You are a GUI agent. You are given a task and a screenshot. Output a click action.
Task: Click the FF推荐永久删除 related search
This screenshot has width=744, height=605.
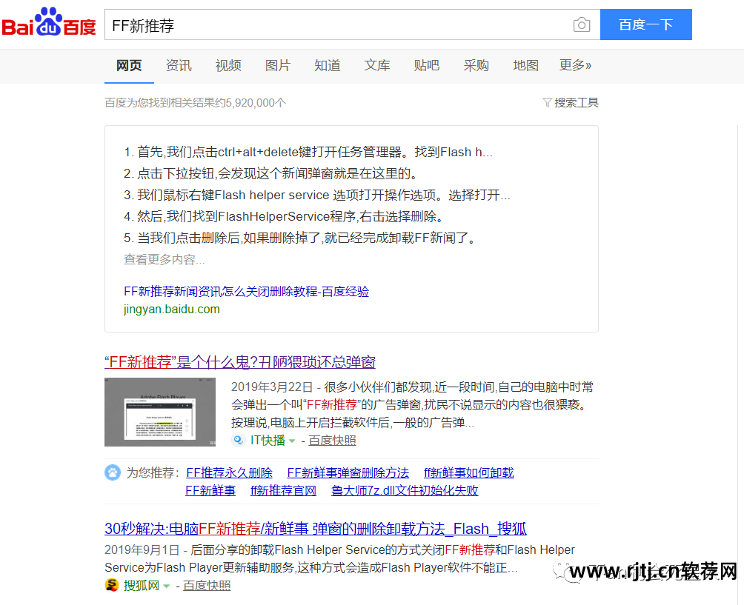[x=230, y=472]
